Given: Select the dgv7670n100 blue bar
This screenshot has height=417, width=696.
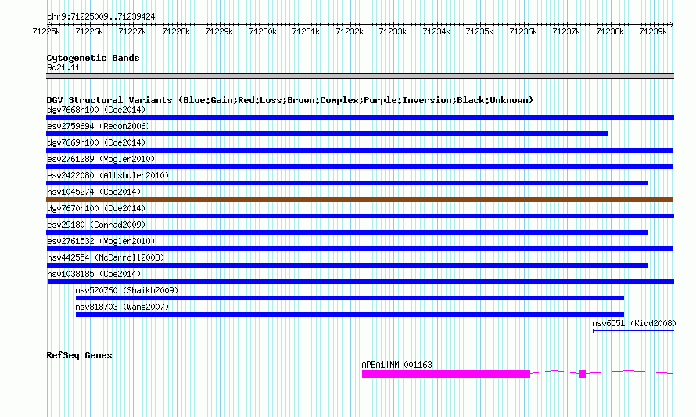Looking at the screenshot, I should (360, 216).
